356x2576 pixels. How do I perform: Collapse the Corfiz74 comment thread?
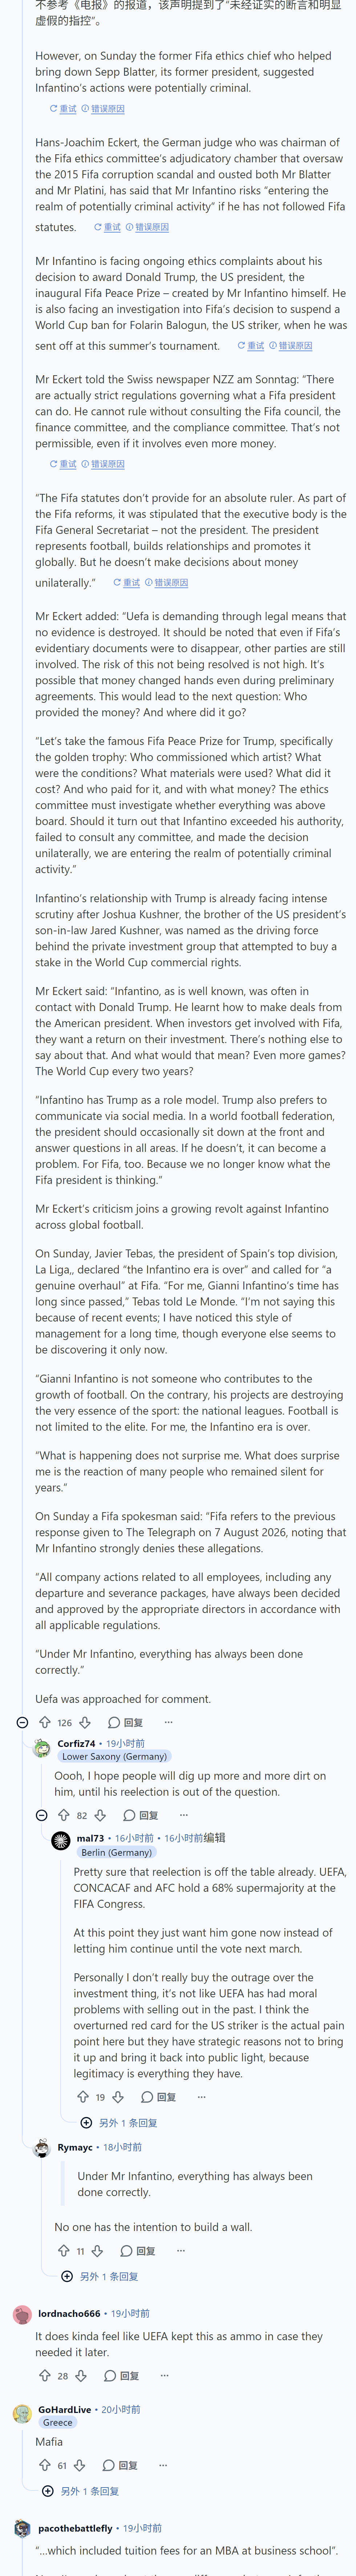(42, 1815)
